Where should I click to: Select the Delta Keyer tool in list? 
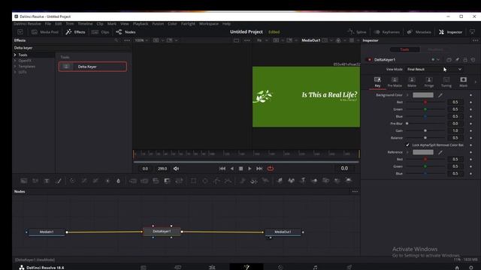click(x=92, y=67)
